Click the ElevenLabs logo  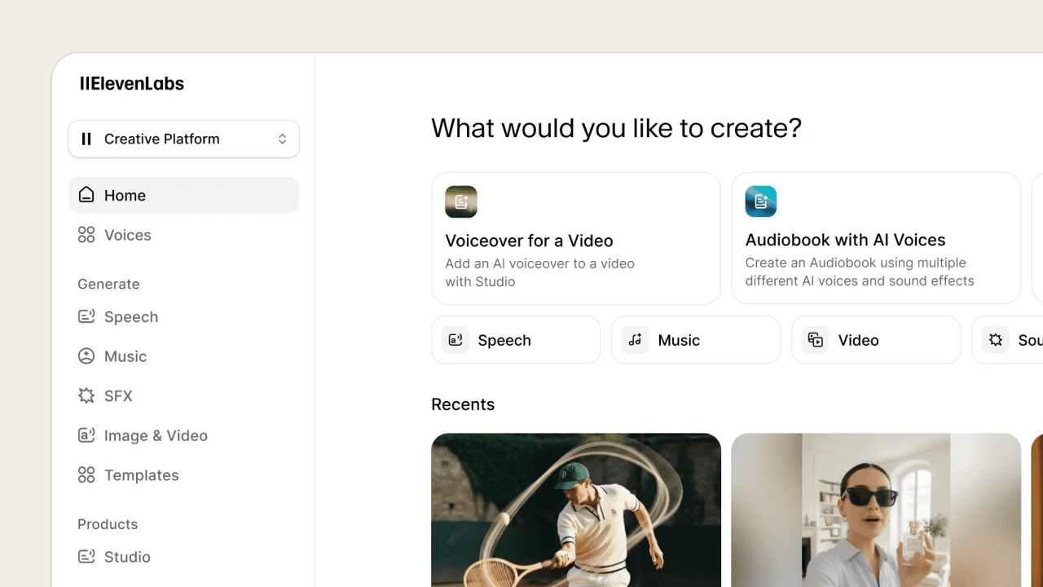click(x=132, y=83)
